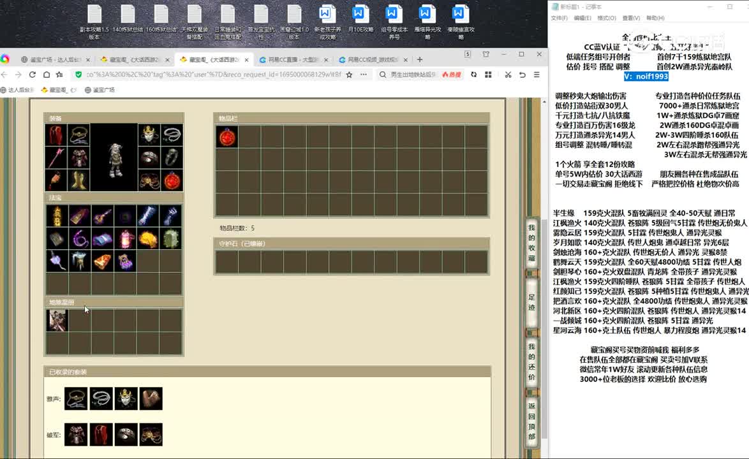This screenshot has height=459, width=749.
Task: Open Notepad 帮助(H) menu
Action: coord(655,18)
